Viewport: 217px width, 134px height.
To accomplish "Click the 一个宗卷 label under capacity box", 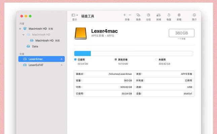I will coord(181,39).
